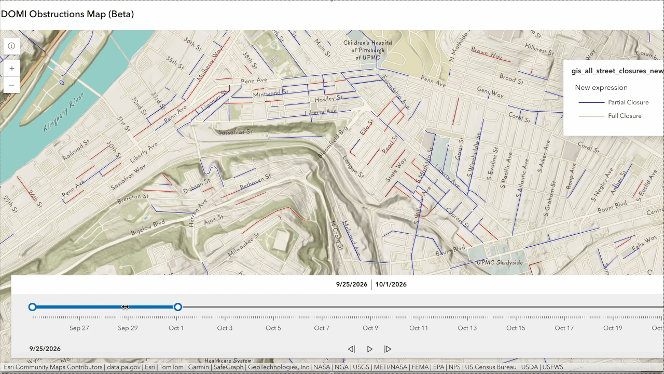Click the 9/25/2026 start date above the slider
Screen dimensions: 664x374
pyautogui.click(x=352, y=284)
